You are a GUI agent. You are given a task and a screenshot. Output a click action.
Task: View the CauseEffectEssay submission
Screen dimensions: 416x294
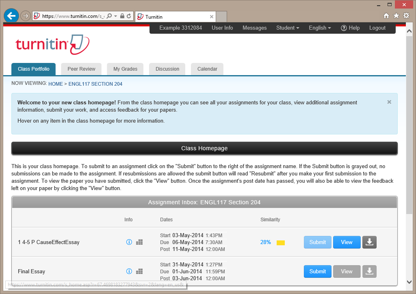coord(347,242)
